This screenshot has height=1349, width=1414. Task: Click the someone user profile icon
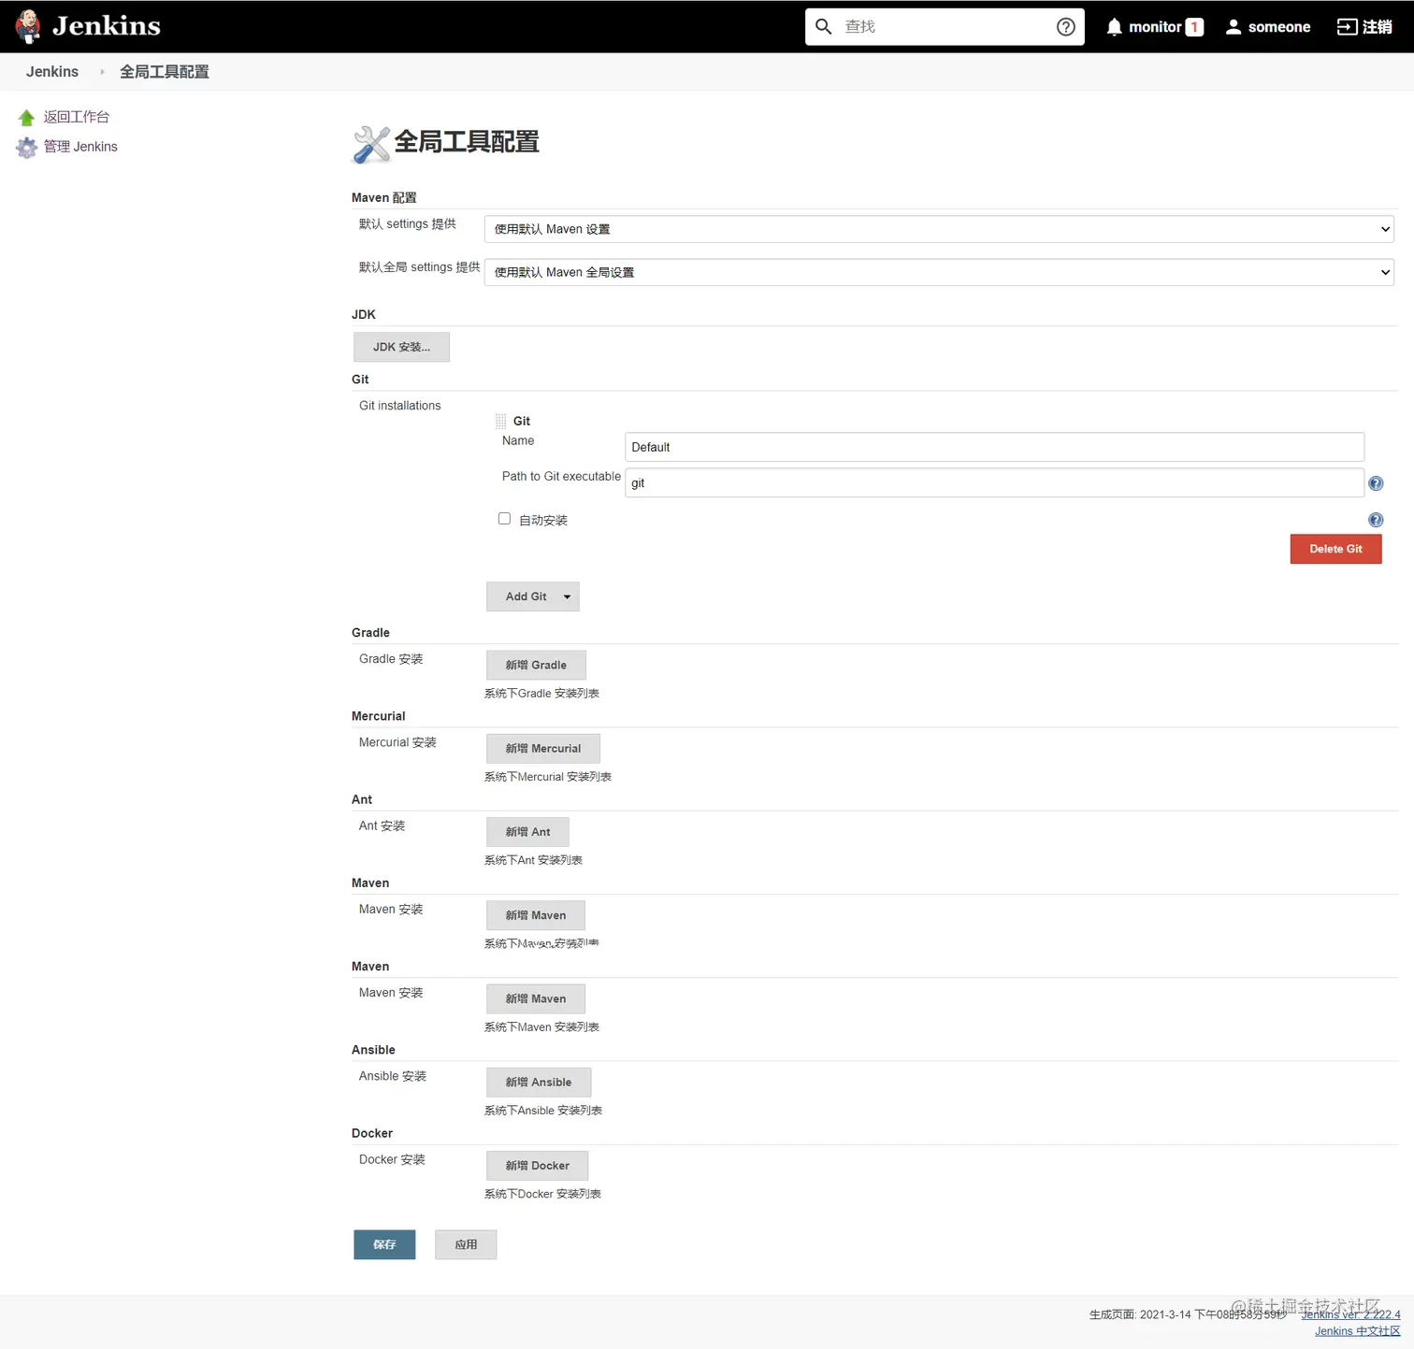pyautogui.click(x=1234, y=27)
